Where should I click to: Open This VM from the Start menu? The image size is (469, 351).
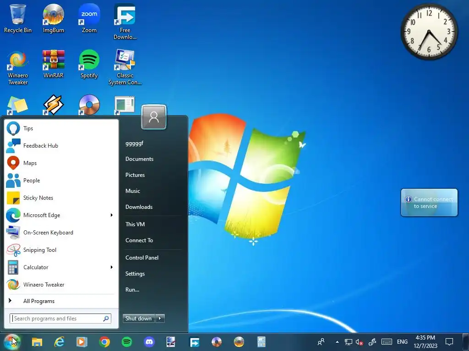tap(135, 224)
